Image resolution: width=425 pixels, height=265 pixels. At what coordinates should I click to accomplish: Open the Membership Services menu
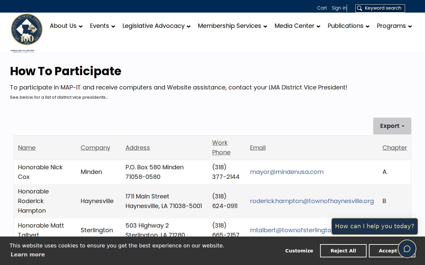tap(232, 26)
